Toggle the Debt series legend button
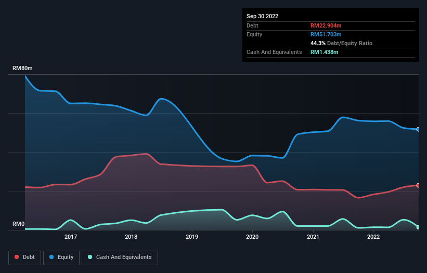This screenshot has width=427, height=273. (x=25, y=257)
